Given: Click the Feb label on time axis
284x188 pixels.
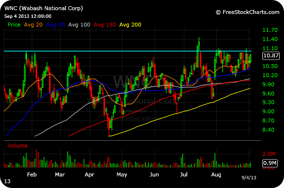Looking at the screenshot, I should (32, 175).
